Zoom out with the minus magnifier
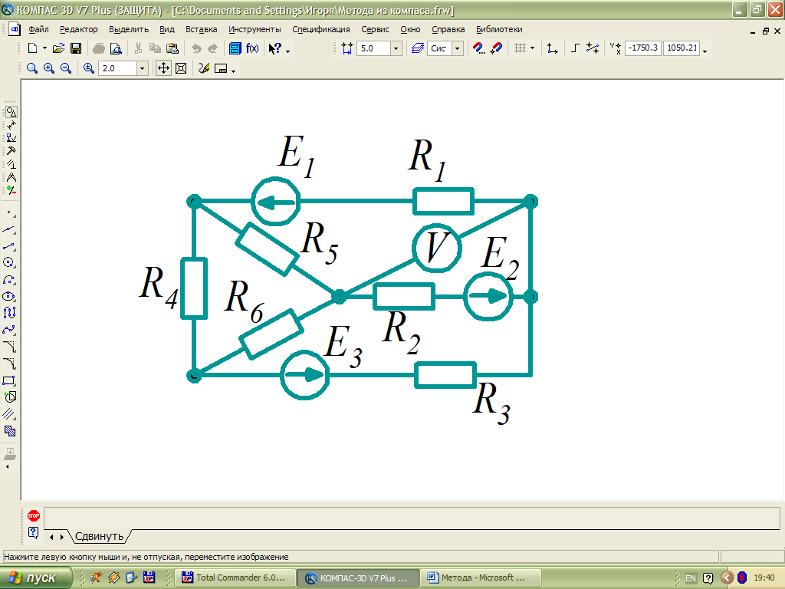 point(66,68)
